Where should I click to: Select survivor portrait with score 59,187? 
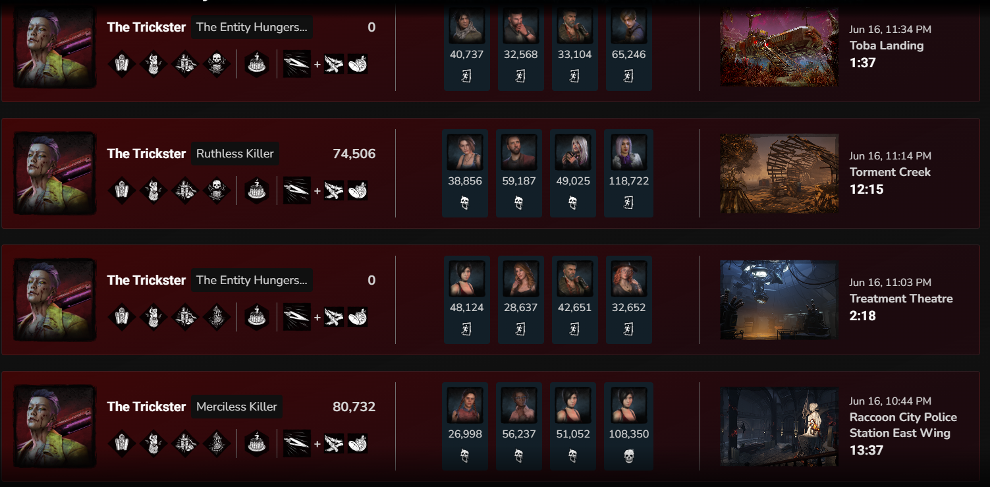518,152
